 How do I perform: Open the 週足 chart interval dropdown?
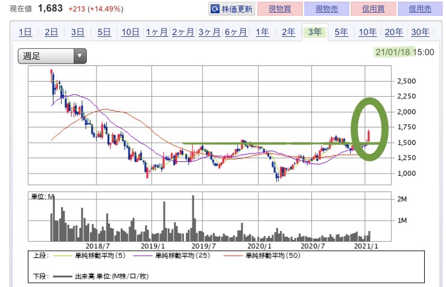coord(52,56)
